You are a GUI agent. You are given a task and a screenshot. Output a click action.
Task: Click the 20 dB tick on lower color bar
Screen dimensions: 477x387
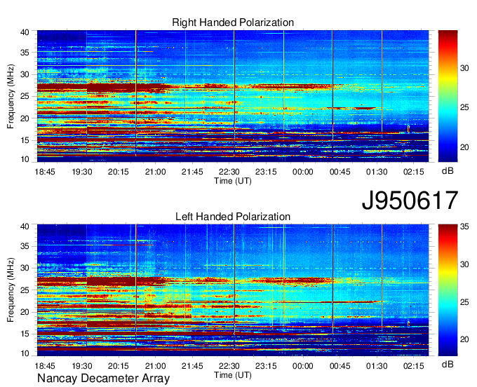coord(464,339)
